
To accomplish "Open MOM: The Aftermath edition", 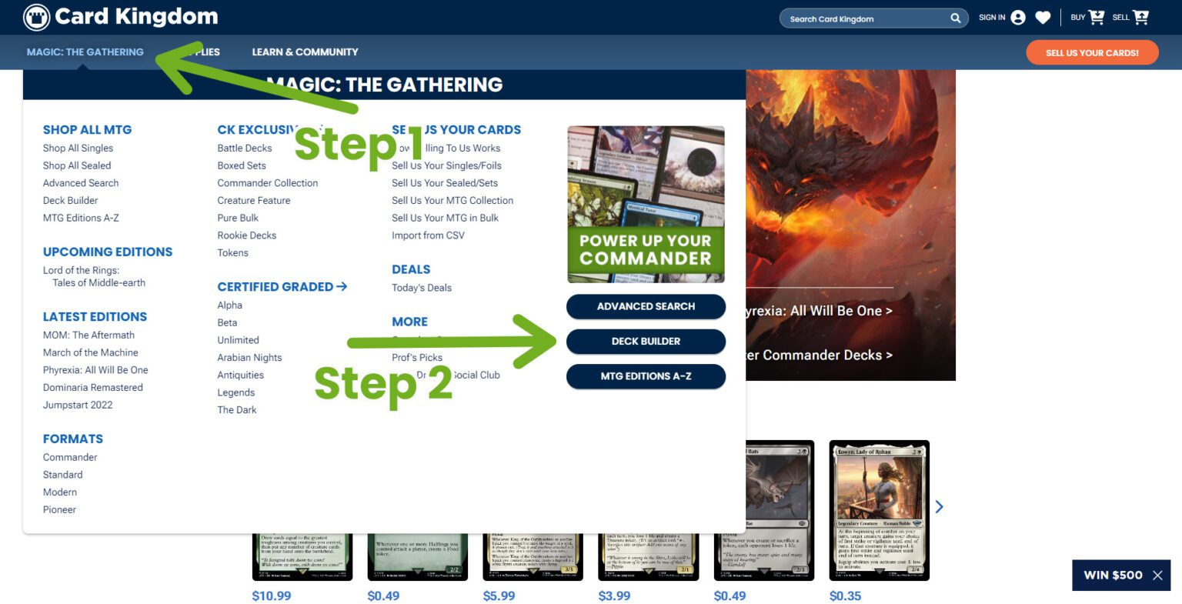I will [88, 335].
